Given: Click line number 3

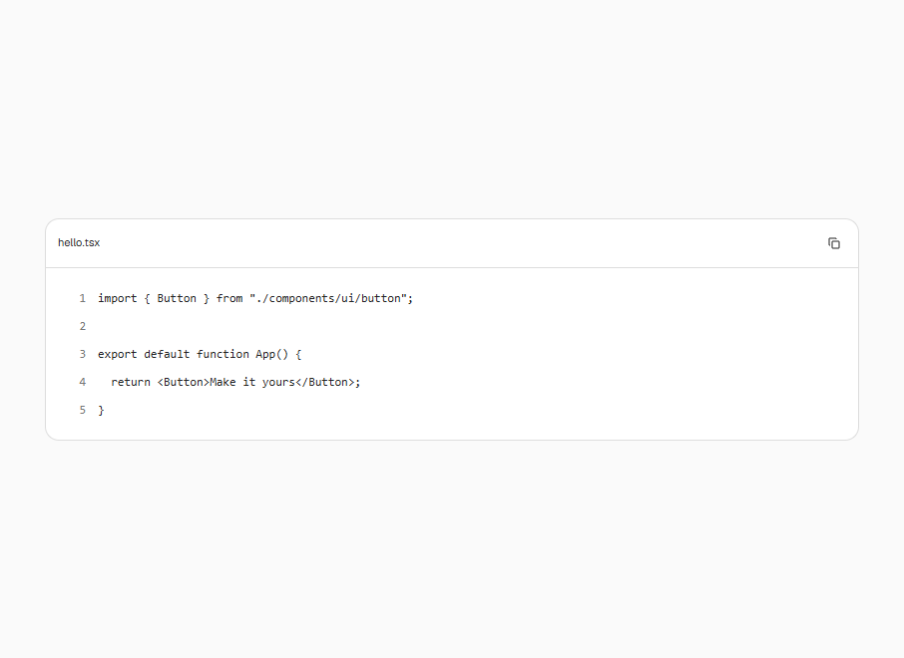Looking at the screenshot, I should tap(83, 354).
